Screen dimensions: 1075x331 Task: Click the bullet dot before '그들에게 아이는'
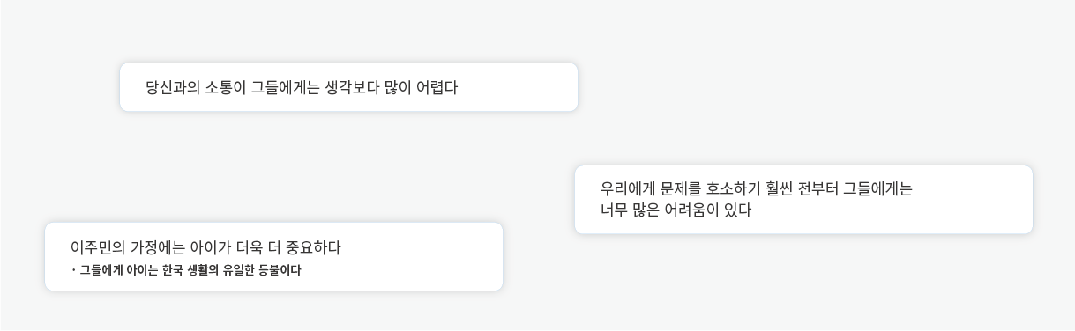(x=73, y=271)
